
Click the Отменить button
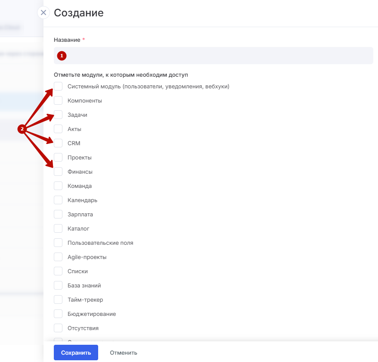[123, 353]
